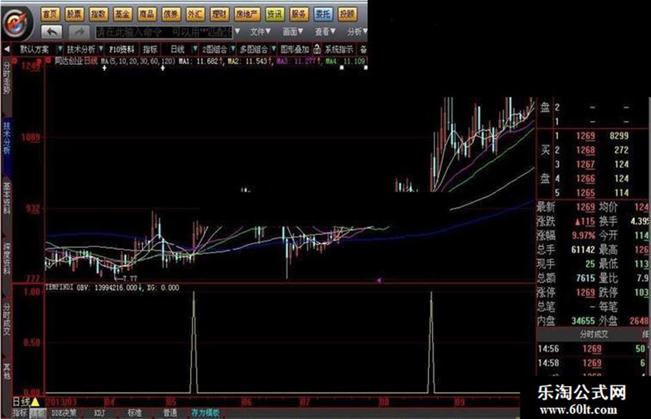Select the 存为模板 save template tab

click(205, 413)
